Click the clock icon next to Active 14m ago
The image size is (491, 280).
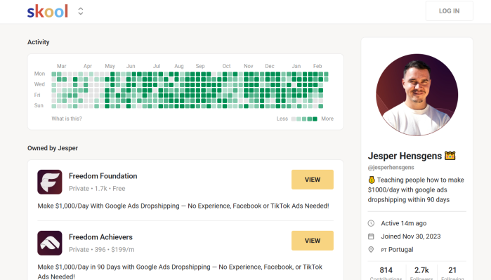(x=371, y=223)
